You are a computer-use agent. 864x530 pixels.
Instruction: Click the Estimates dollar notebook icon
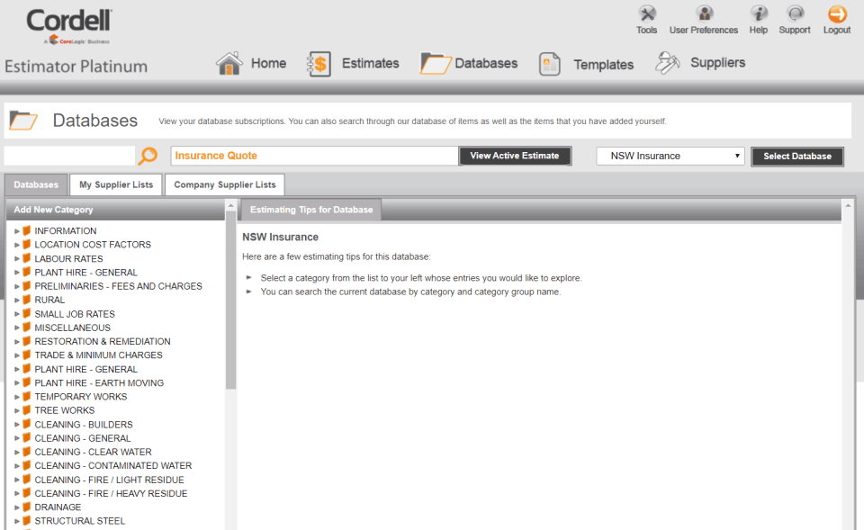coord(319,64)
